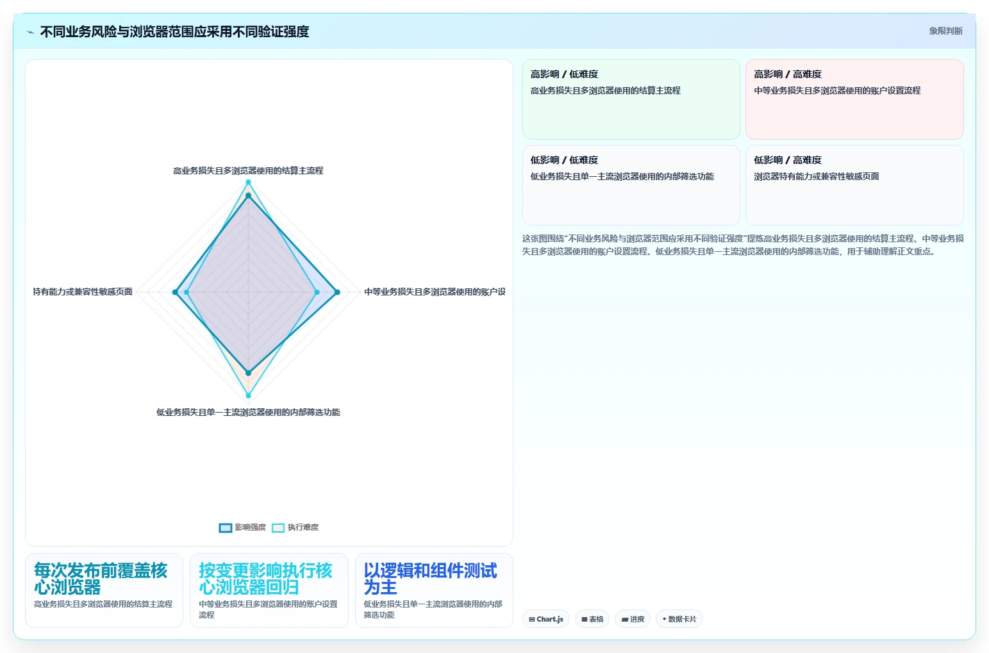Click 执行难度 data point on the 账户设置 axis

click(x=317, y=292)
